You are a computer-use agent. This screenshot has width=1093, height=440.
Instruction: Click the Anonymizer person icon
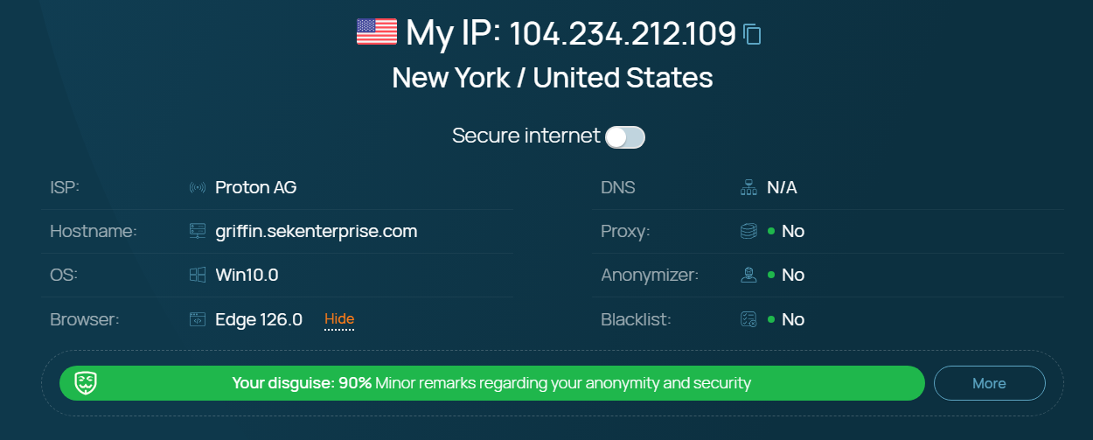pyautogui.click(x=748, y=275)
